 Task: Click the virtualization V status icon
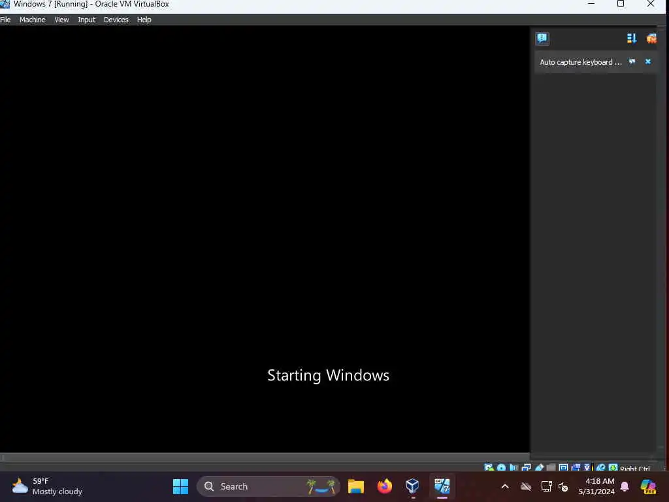[587, 468]
